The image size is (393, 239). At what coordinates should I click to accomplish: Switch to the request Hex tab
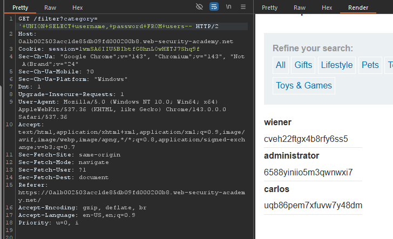coord(77,8)
